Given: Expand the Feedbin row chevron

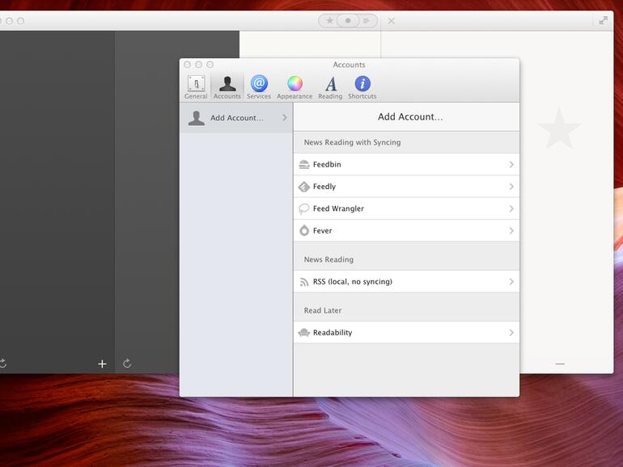Looking at the screenshot, I should [x=511, y=165].
